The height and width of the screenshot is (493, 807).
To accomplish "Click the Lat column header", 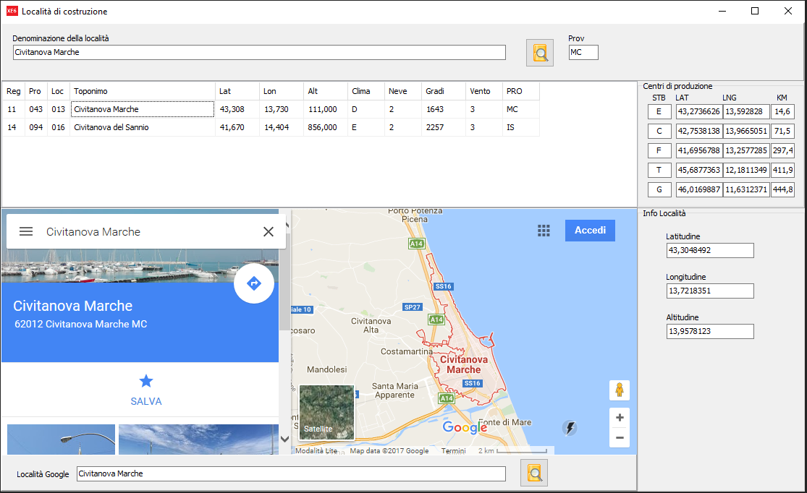I will pos(237,91).
